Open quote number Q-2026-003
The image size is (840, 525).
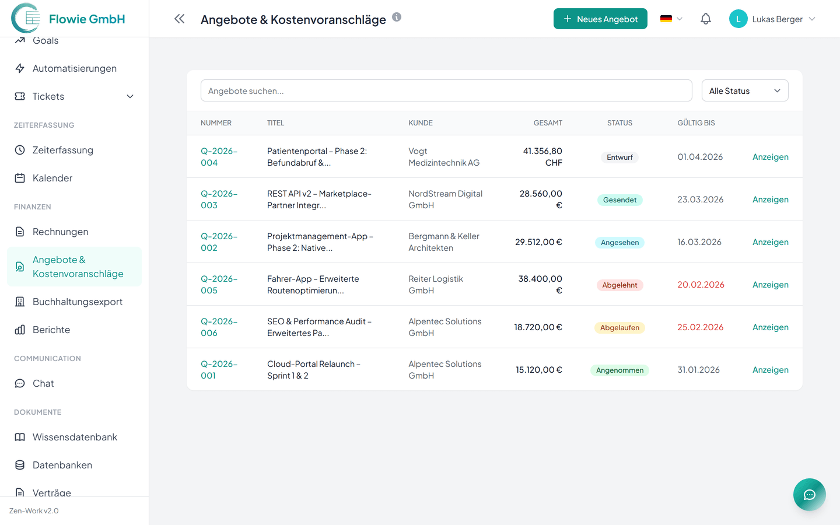(x=219, y=199)
